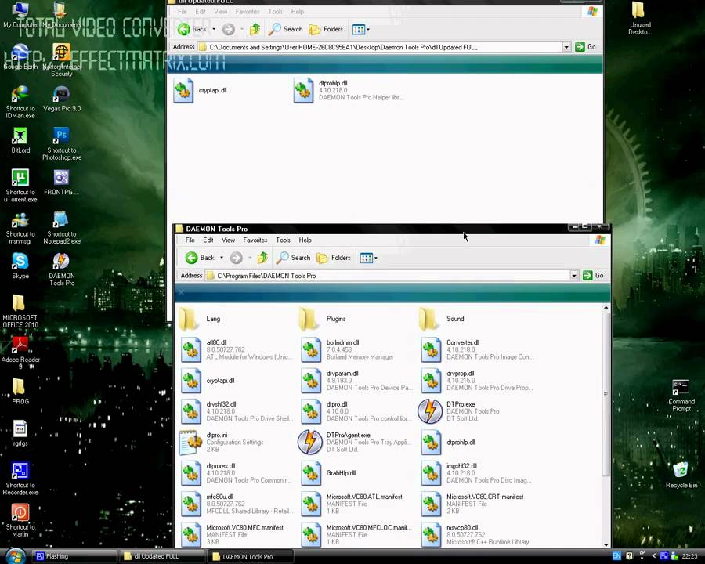Click the Recycle Bin desktop icon

point(681,475)
